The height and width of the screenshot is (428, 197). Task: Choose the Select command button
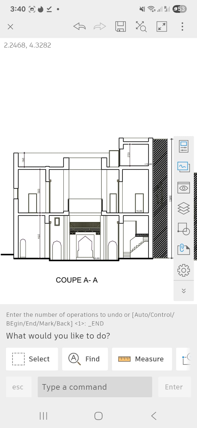click(x=32, y=359)
